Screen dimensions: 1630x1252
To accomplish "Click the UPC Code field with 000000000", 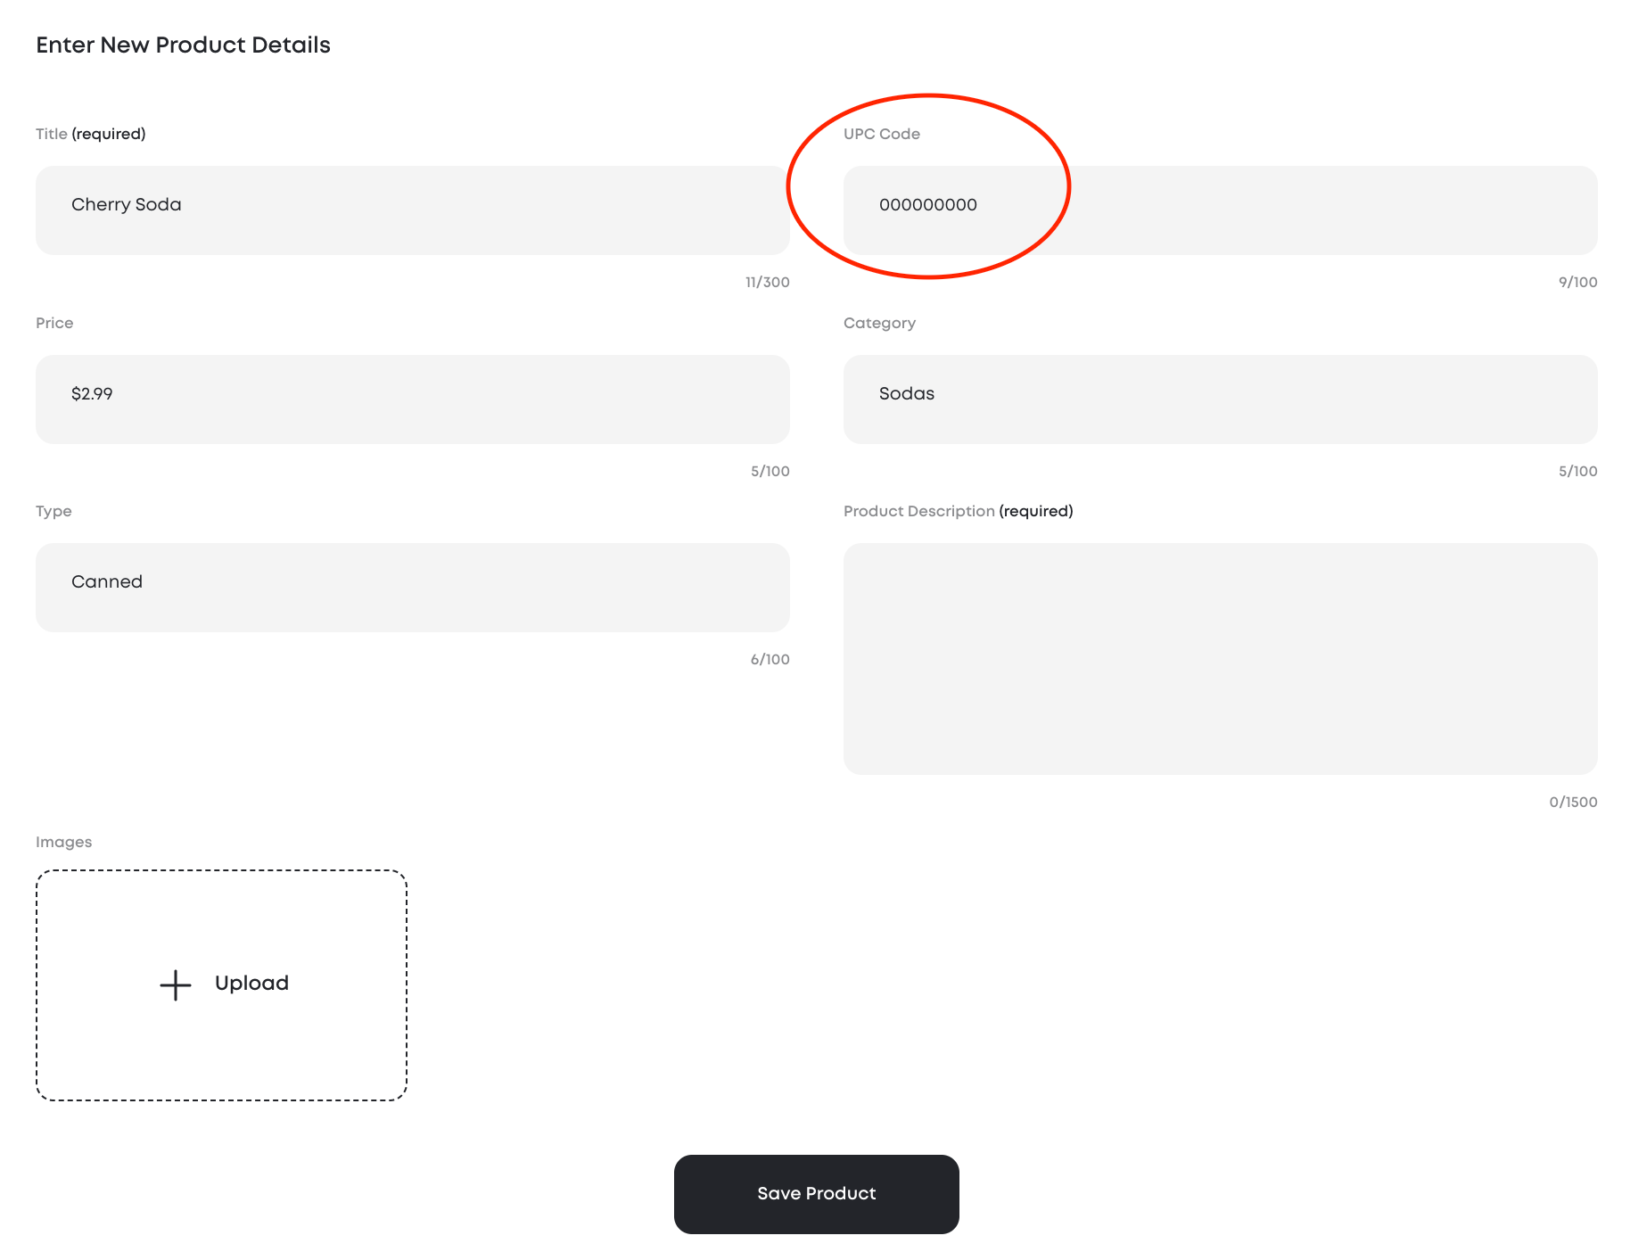I will click(x=1221, y=210).
